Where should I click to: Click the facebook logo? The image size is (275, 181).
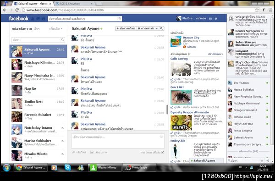pos(19,18)
